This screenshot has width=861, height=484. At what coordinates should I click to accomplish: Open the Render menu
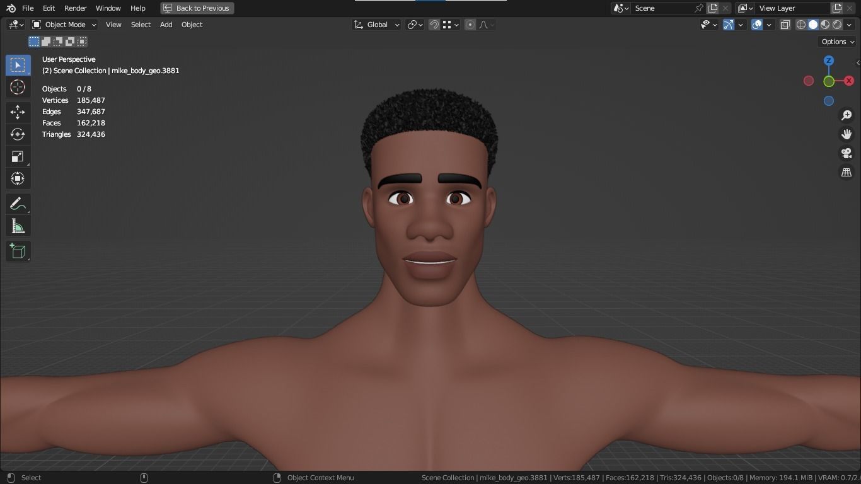75,8
